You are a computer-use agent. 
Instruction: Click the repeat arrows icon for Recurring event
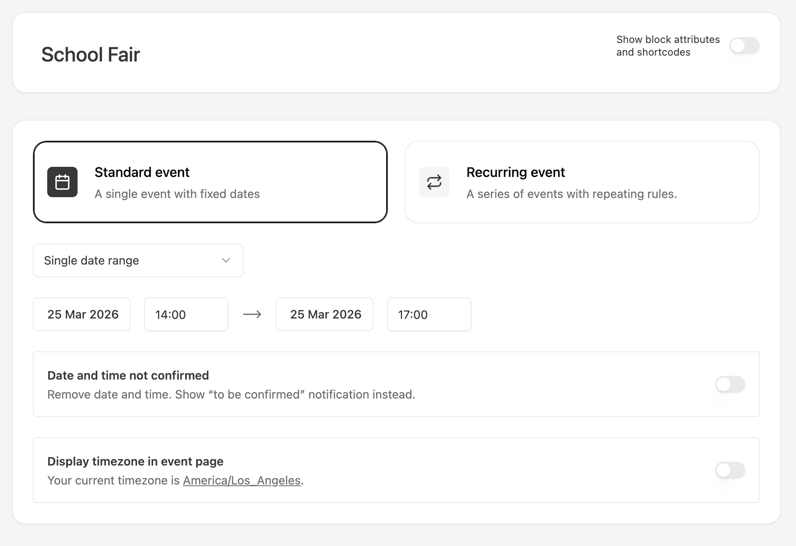point(434,182)
